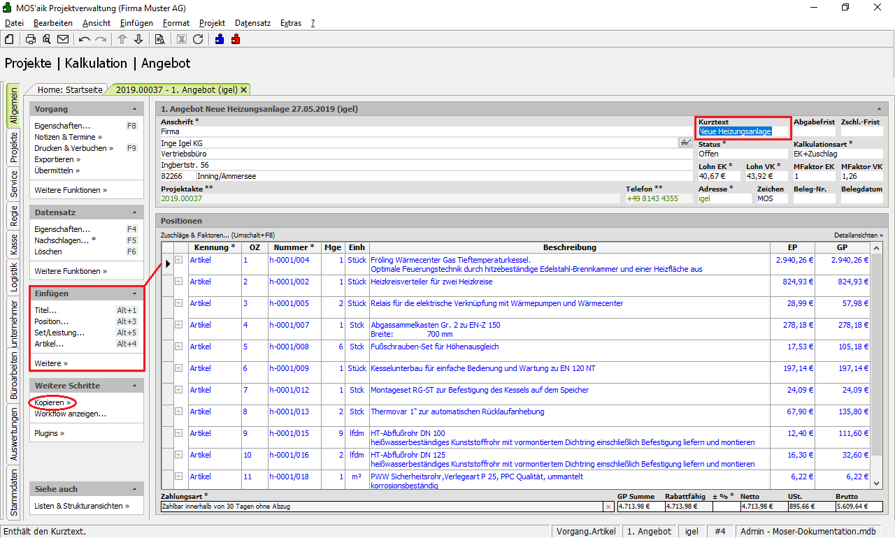Open print preview via magnifier icon
Screen dimensions: 895x538
point(47,39)
